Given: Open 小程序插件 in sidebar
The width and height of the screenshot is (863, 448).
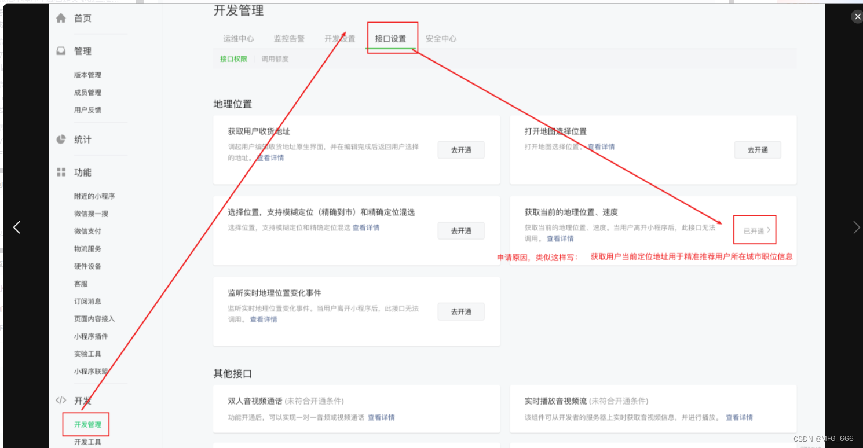Looking at the screenshot, I should point(91,336).
